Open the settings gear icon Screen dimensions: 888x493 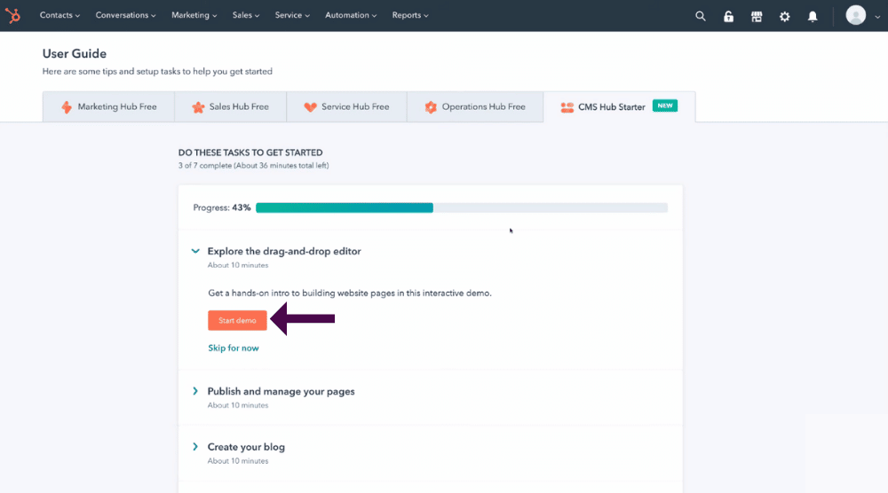point(784,16)
